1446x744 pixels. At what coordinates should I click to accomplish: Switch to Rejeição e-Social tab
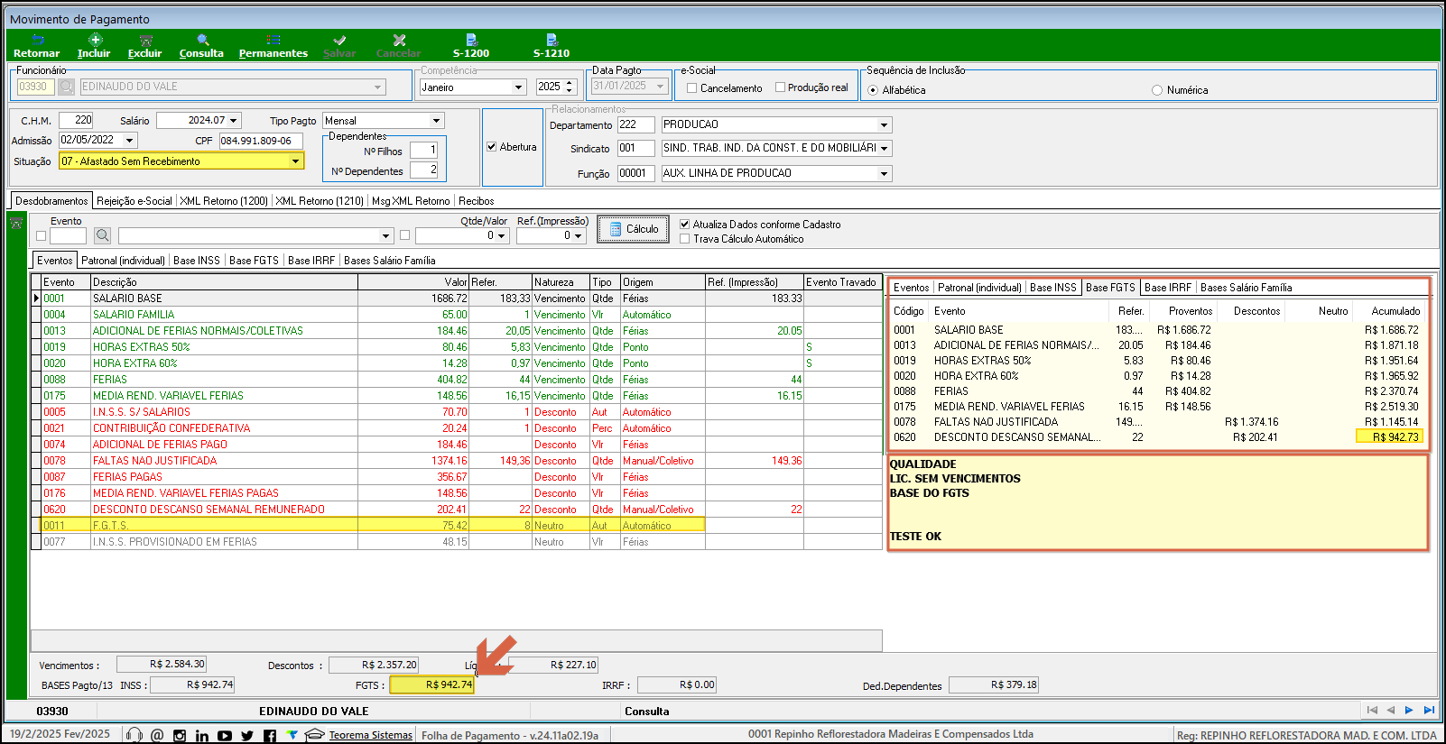pyautogui.click(x=134, y=201)
